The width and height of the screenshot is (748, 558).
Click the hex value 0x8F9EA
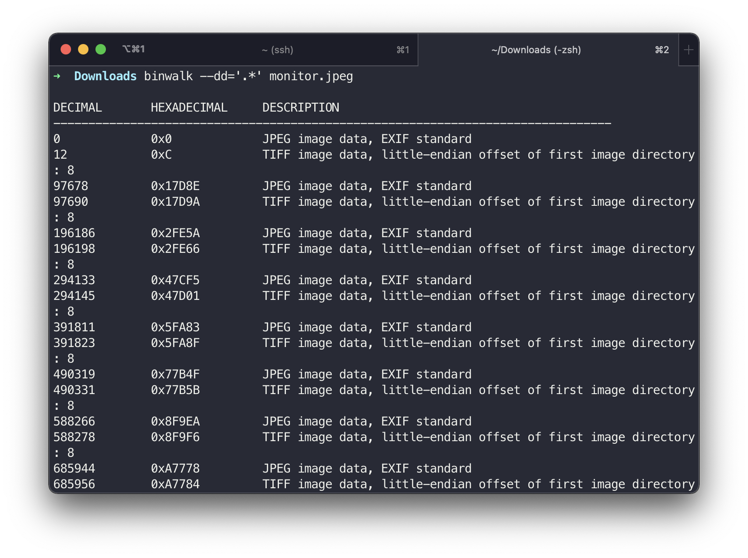click(175, 422)
